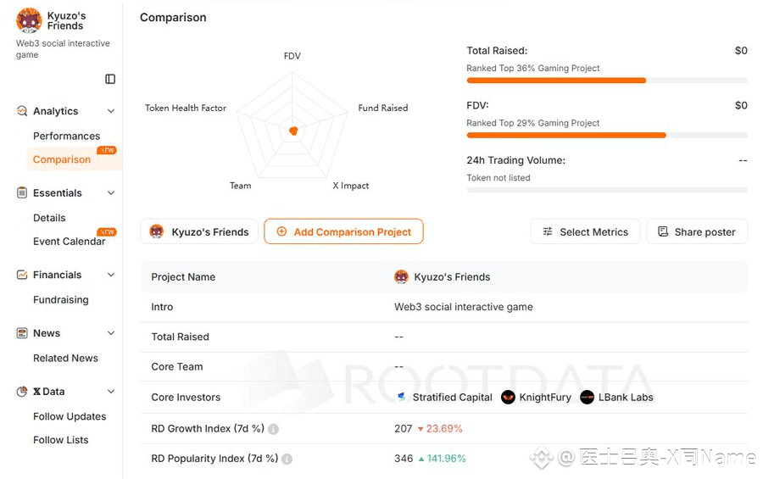Viewport: 763px width, 479px height.
Task: Collapse the Financials section chevron
Action: pyautogui.click(x=110, y=275)
